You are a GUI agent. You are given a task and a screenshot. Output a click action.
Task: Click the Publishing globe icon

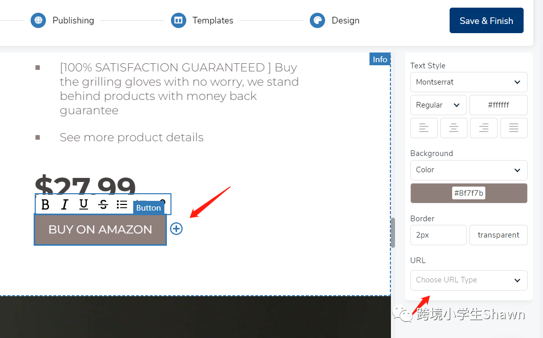tap(38, 20)
